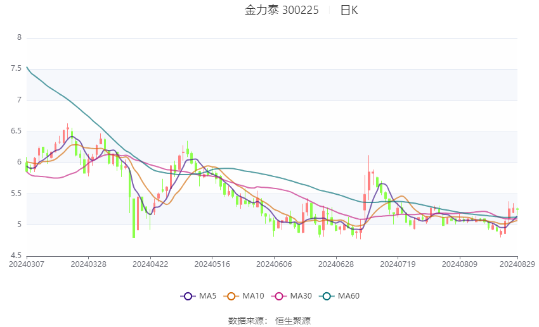
Task: Select the 20240516 x-axis date label
Action: [x=212, y=264]
